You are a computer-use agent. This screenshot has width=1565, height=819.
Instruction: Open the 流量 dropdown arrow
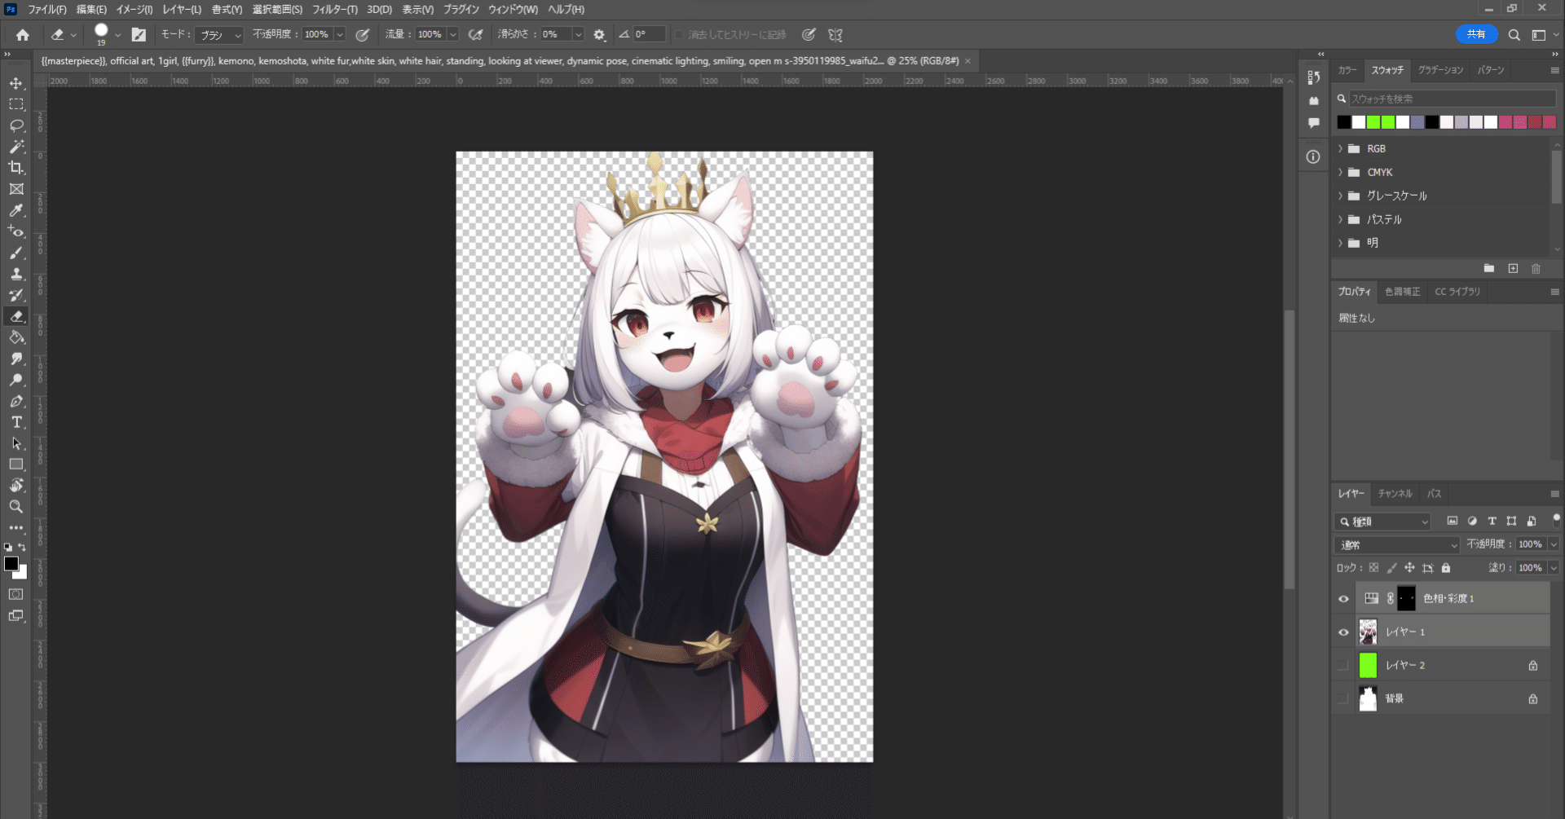(x=453, y=35)
